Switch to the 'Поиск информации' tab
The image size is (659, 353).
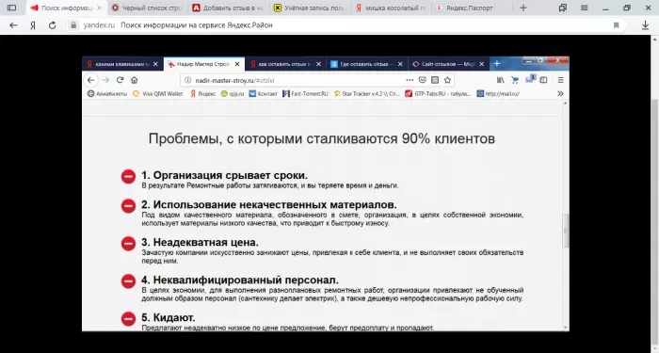[66, 8]
